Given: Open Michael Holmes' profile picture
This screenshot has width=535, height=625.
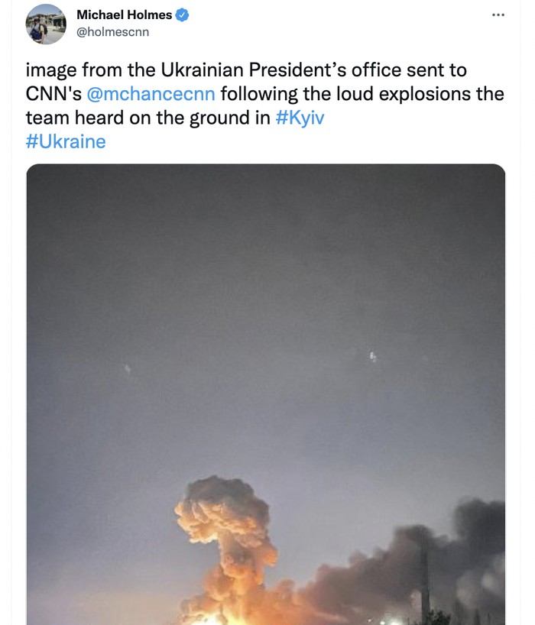Looking at the screenshot, I should pyautogui.click(x=46, y=24).
